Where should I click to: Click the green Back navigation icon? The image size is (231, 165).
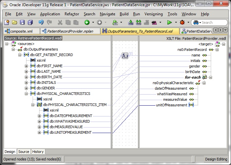(87, 22)
